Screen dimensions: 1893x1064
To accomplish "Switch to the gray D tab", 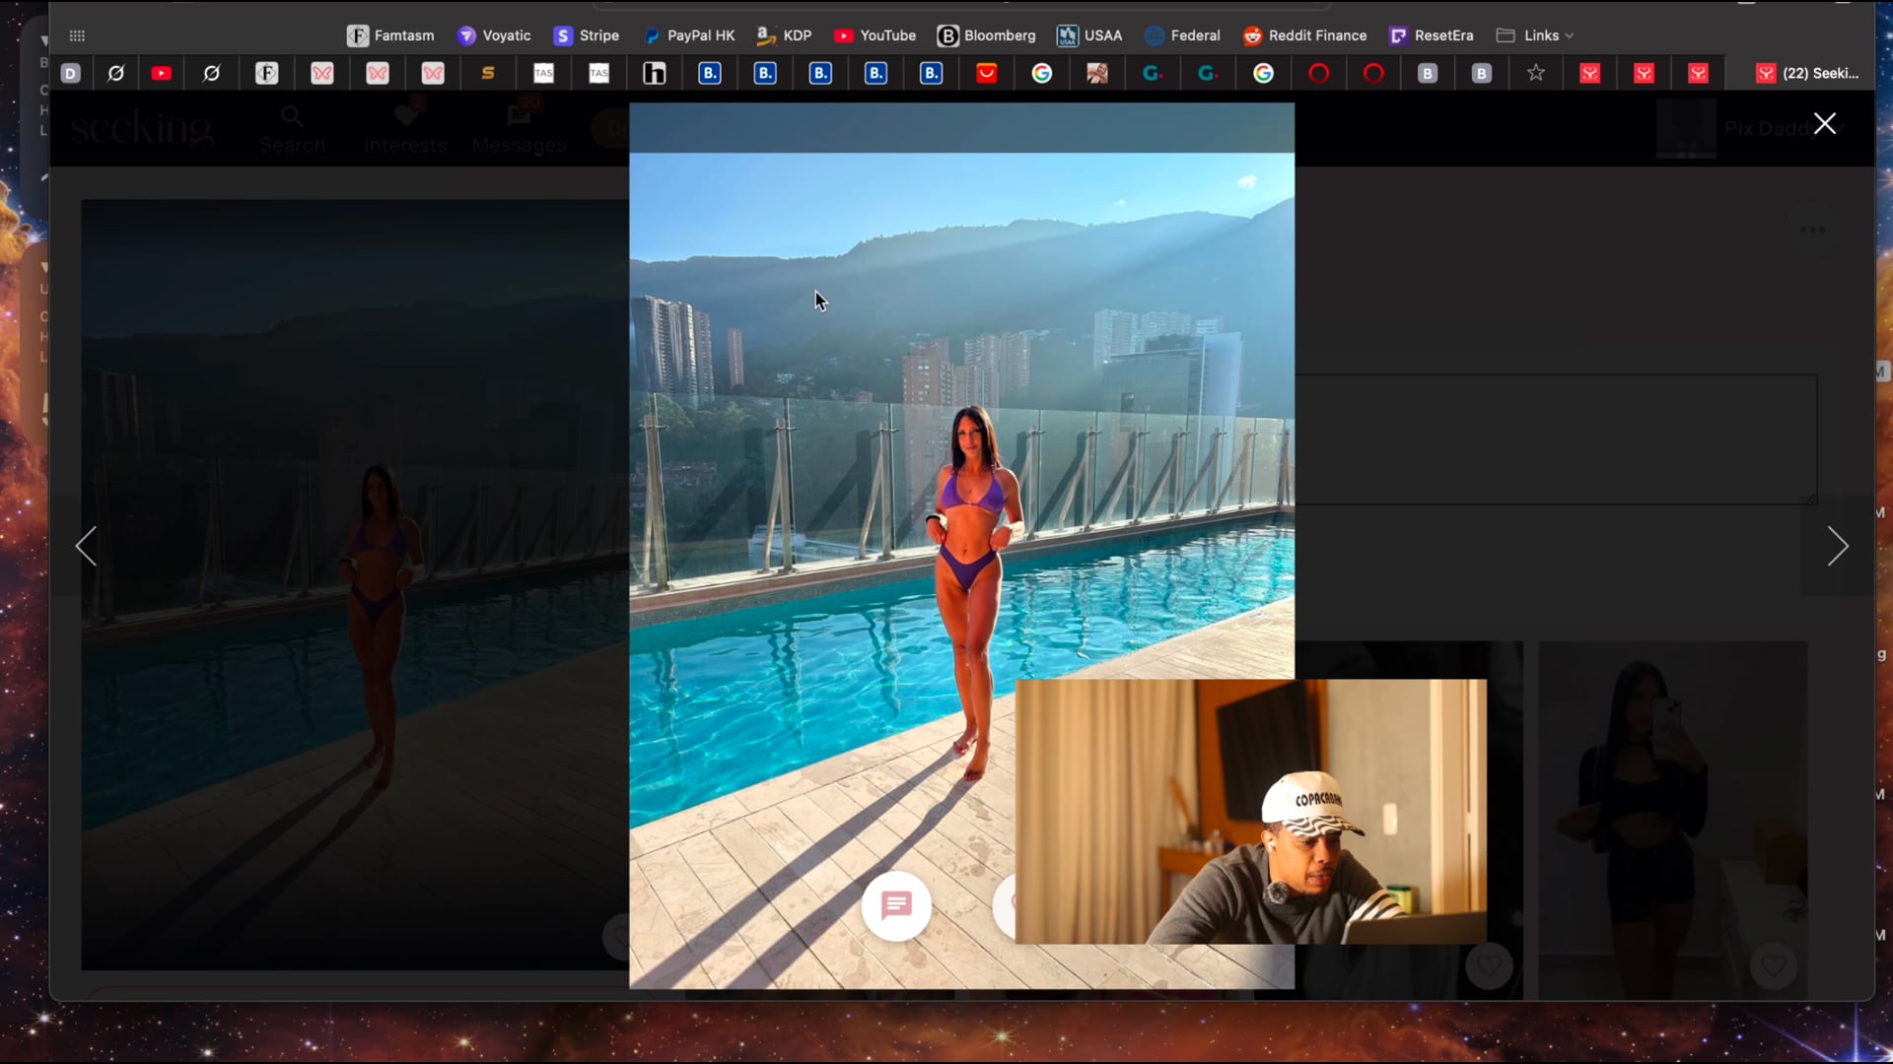I will 70,73.
